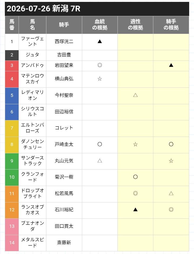
Task: Click the black triangle mark for ファーヴェント
Action: coord(100,42)
